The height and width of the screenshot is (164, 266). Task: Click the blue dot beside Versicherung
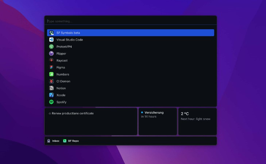click(x=142, y=112)
